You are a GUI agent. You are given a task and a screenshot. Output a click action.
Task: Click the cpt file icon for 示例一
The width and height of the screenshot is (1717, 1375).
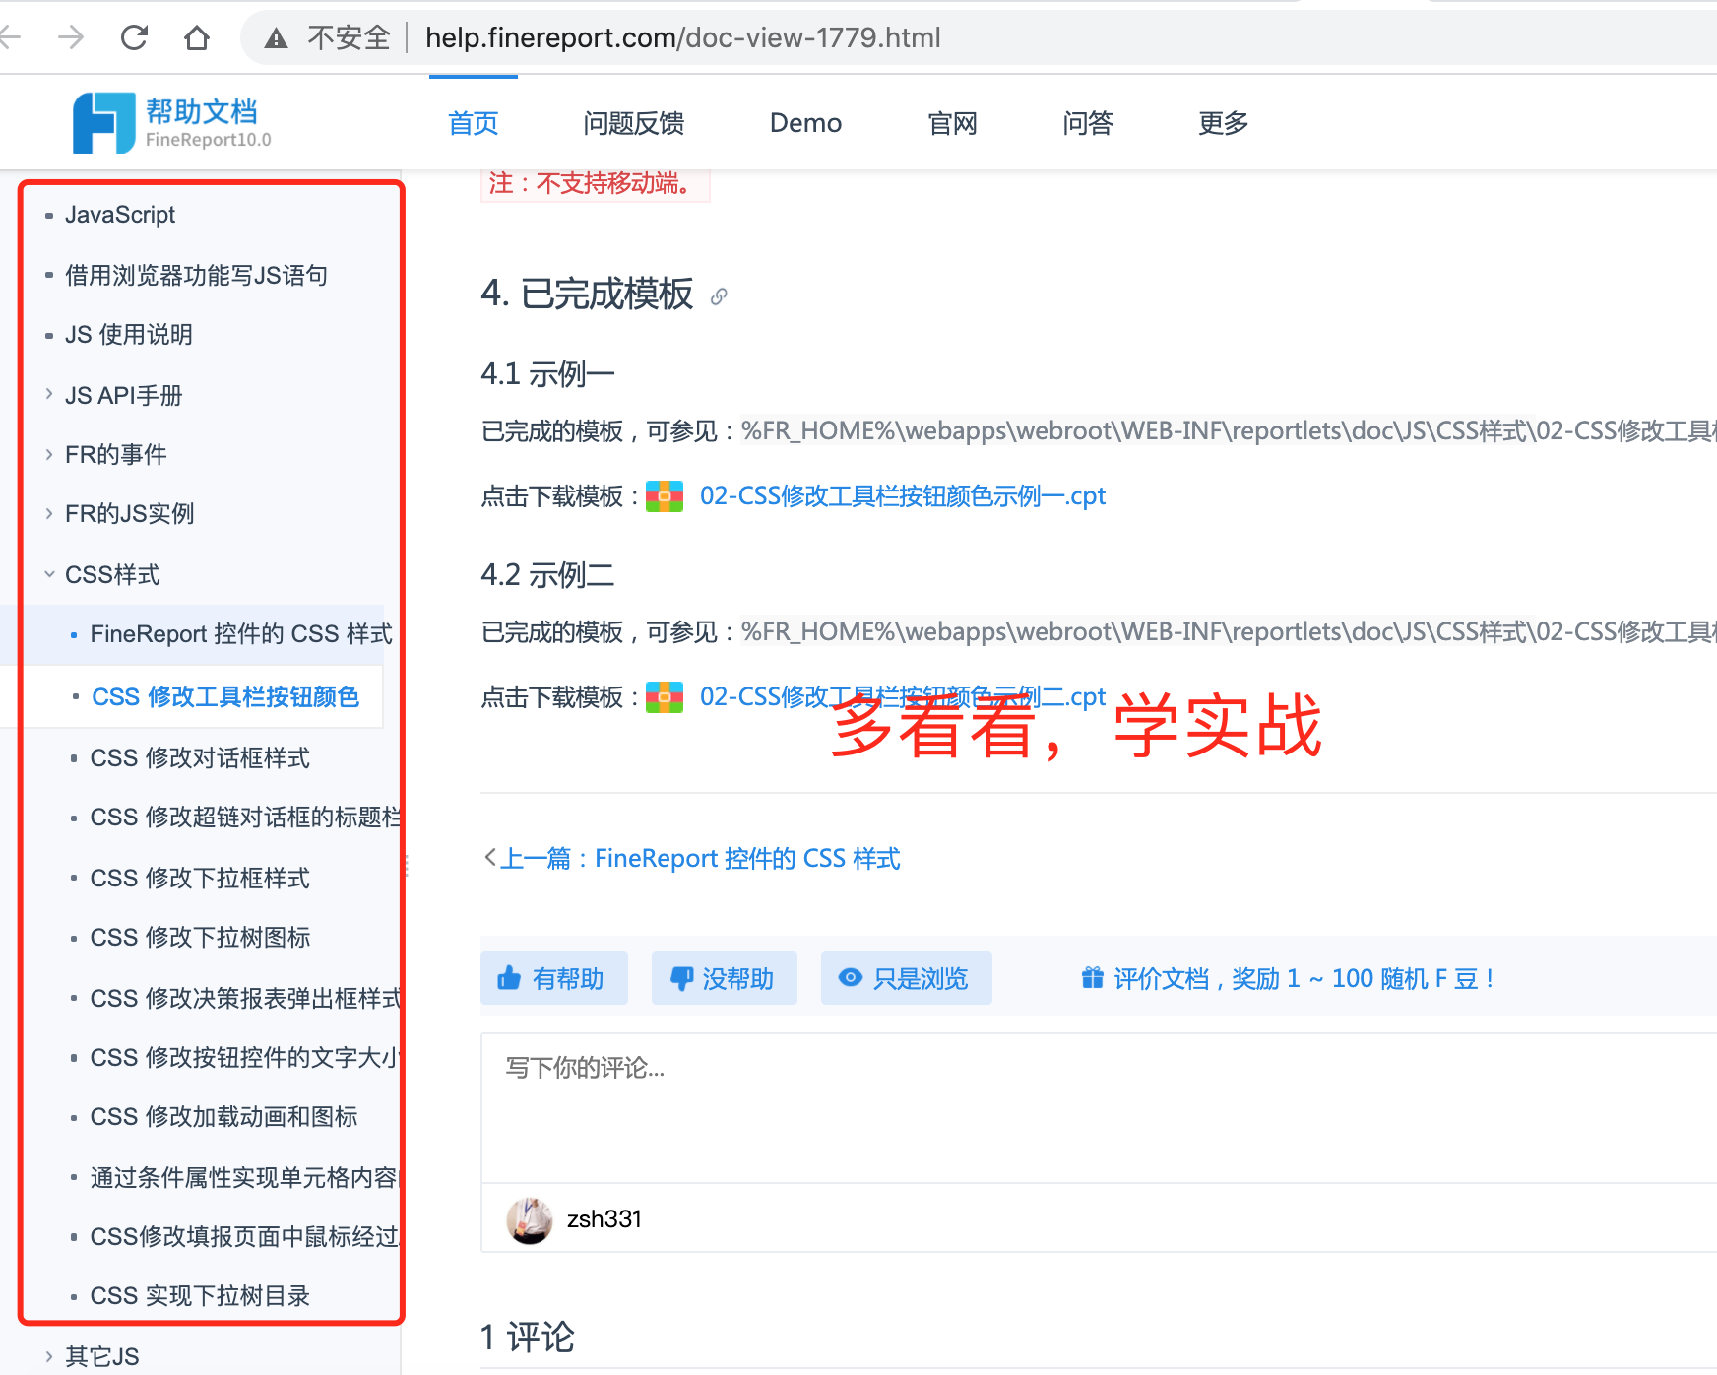point(665,496)
